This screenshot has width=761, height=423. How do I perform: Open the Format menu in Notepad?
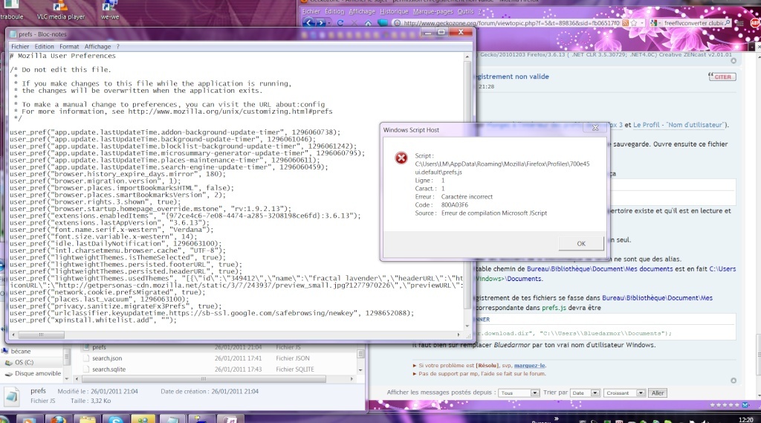[69, 47]
